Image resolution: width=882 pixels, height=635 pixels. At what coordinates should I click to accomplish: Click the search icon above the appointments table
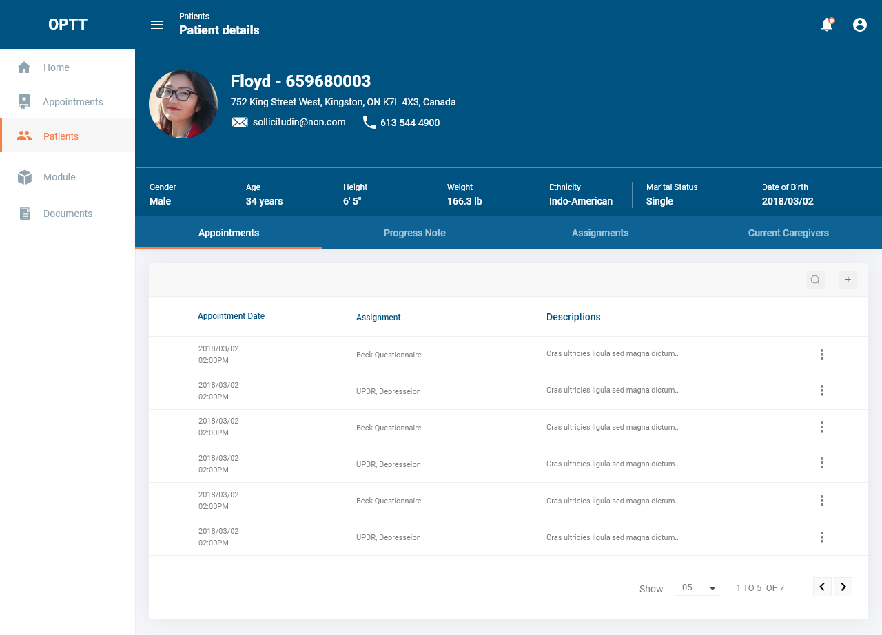[x=815, y=280]
